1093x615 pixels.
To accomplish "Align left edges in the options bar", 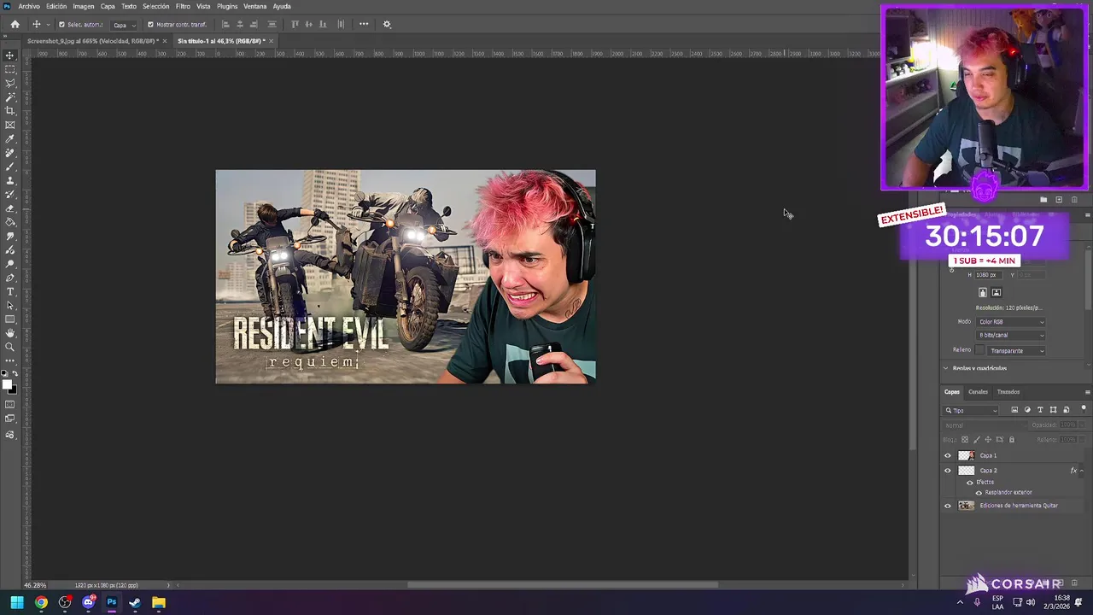I will pos(225,24).
